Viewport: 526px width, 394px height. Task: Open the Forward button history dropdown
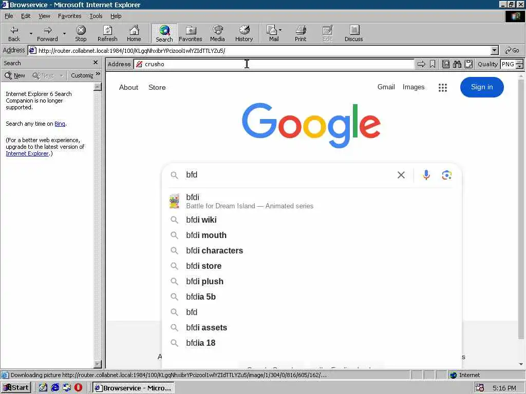[x=64, y=33]
